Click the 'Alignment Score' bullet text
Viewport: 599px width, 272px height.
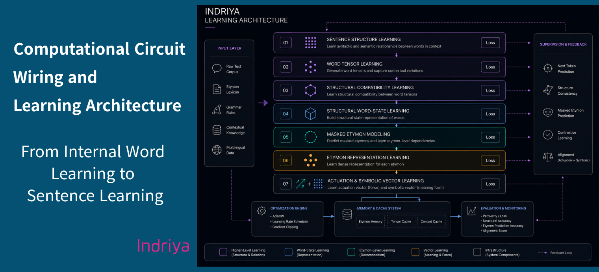click(495, 231)
